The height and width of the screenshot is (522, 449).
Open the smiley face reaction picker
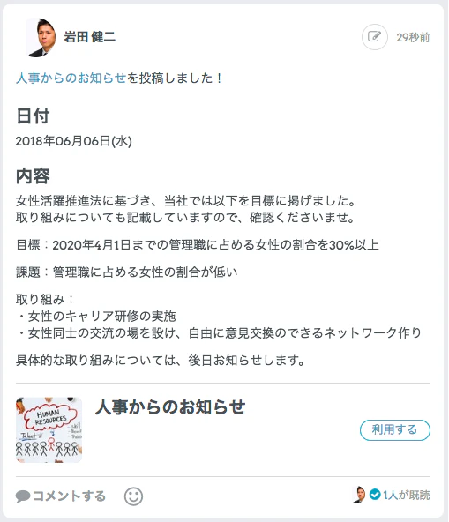pyautogui.click(x=133, y=496)
